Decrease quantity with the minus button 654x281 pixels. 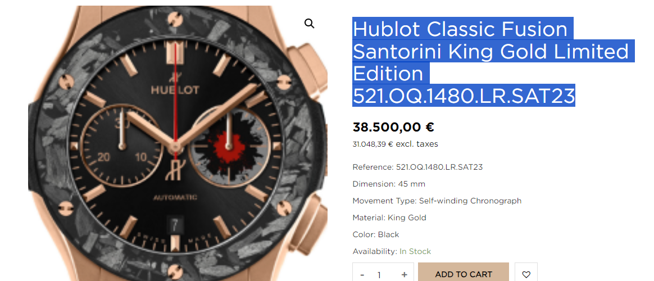click(362, 275)
